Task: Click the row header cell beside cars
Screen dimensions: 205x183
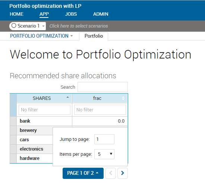Action: [13, 140]
